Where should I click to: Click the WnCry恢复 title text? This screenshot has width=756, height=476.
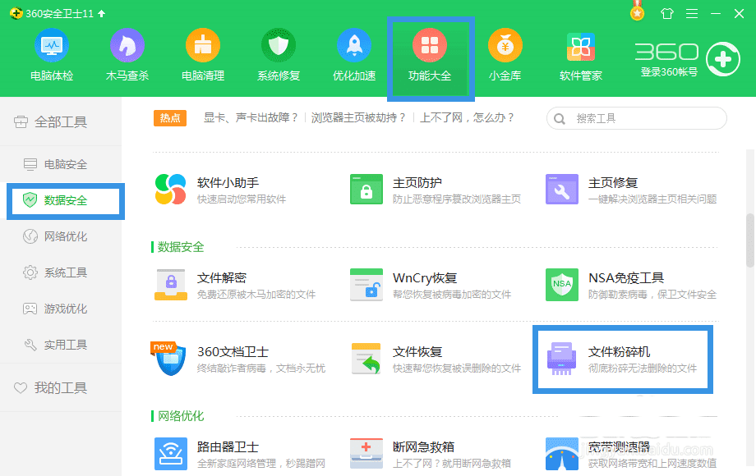click(425, 277)
